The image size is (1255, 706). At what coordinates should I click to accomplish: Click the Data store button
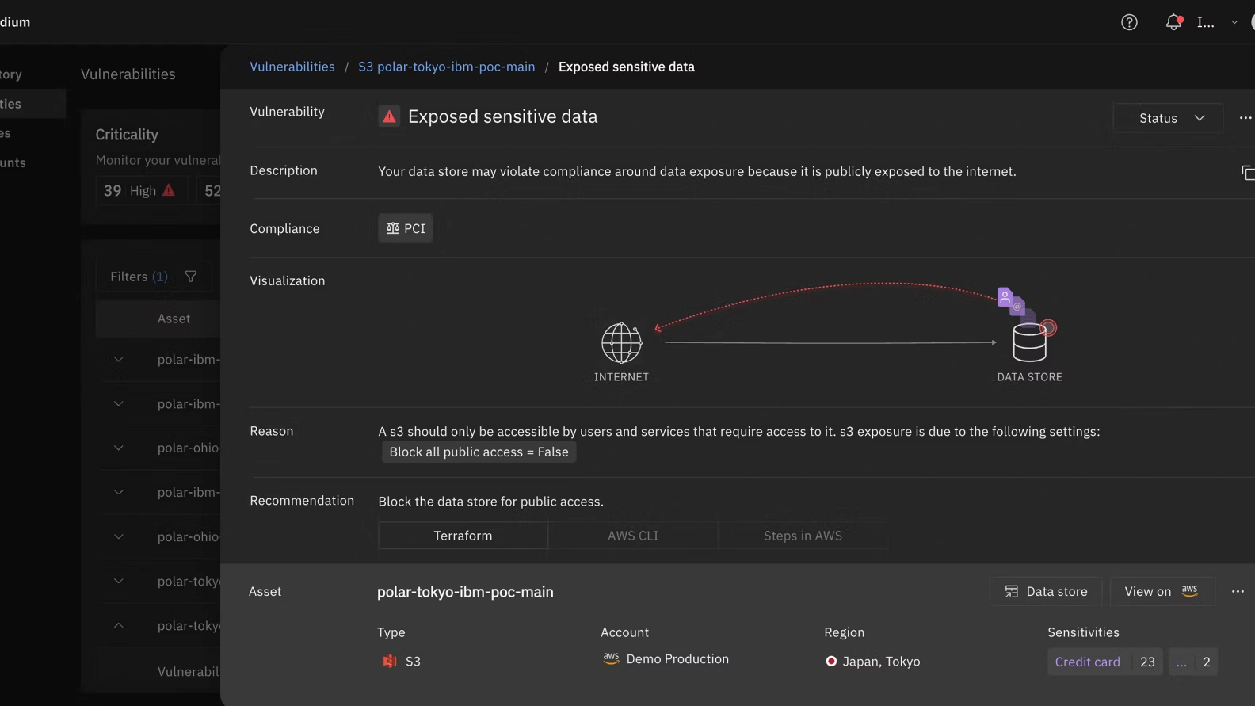tap(1046, 591)
